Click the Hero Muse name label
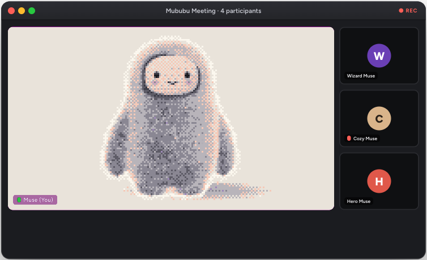 click(x=358, y=201)
